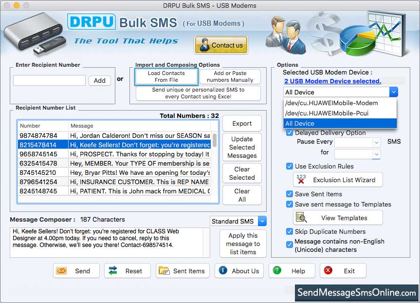Select /dev/cu.HUAWEIMobile-Pcui option
420x303 pixels.
[340, 113]
